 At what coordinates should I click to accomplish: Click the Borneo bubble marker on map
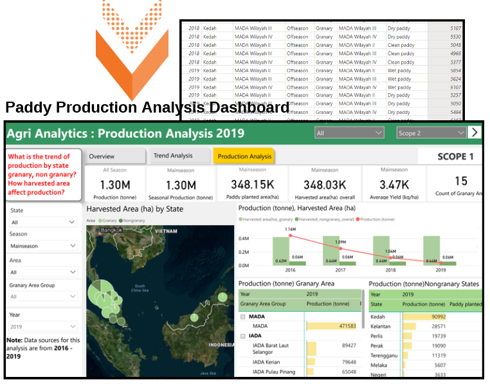click(222, 298)
